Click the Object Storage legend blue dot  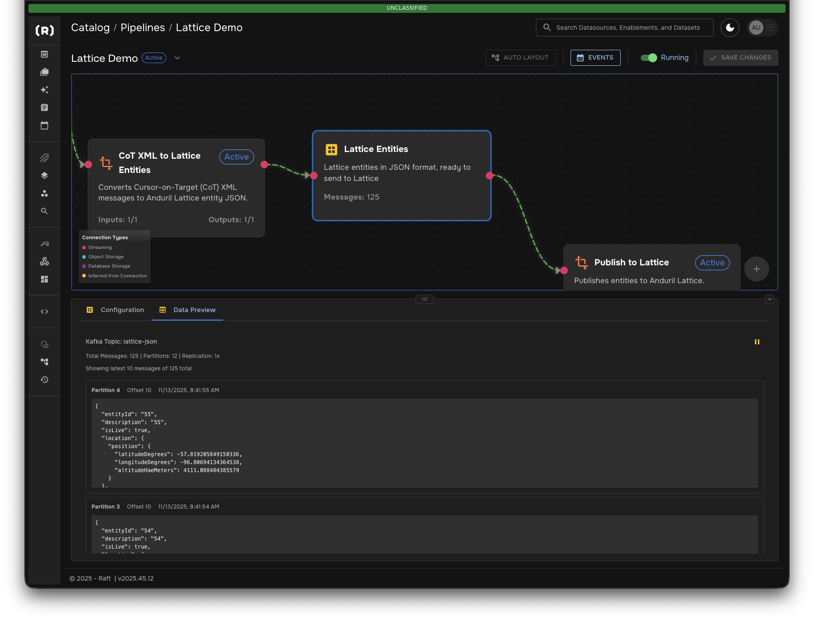(84, 257)
